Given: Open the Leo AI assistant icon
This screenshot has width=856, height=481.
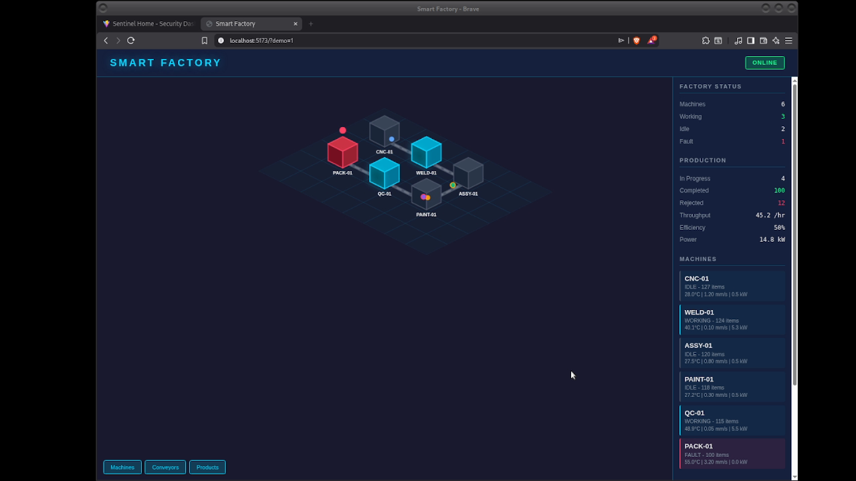Looking at the screenshot, I should pos(776,41).
